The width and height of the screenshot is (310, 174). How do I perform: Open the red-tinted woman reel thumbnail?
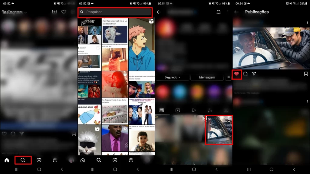pos(115,85)
